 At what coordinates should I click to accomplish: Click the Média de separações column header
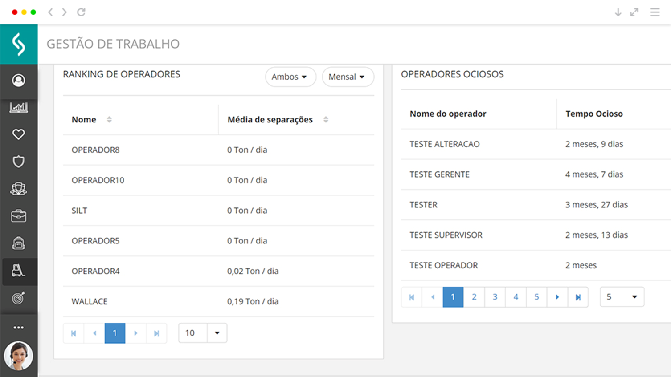click(270, 119)
